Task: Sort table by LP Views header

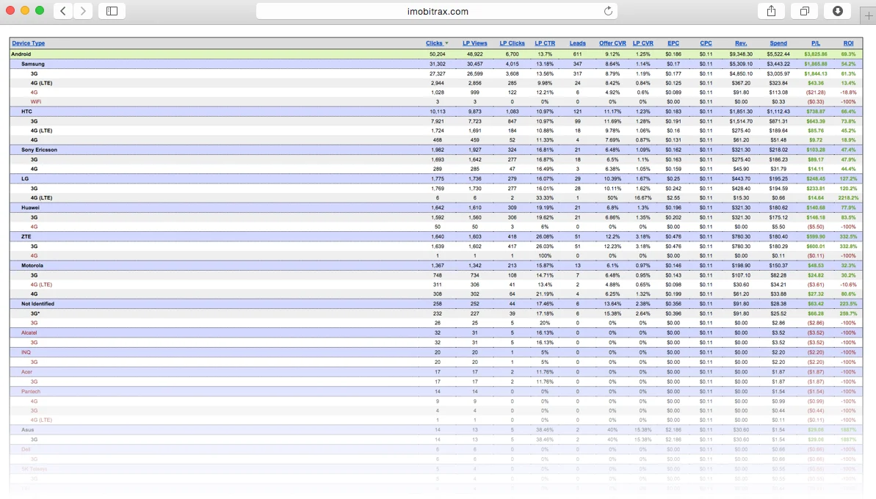Action: point(474,43)
